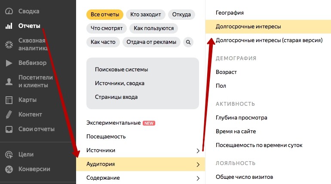Open Поисковые системы quick link

121,70
